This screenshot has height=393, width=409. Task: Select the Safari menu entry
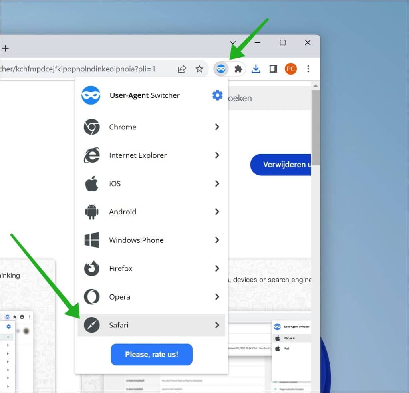[151, 325]
